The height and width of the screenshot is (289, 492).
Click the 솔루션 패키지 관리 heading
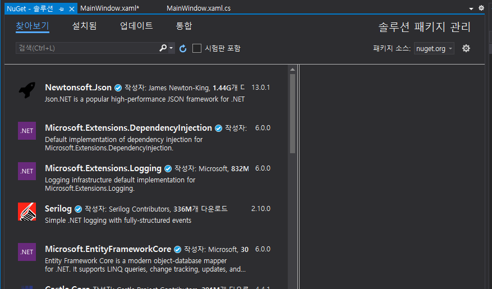click(x=424, y=27)
